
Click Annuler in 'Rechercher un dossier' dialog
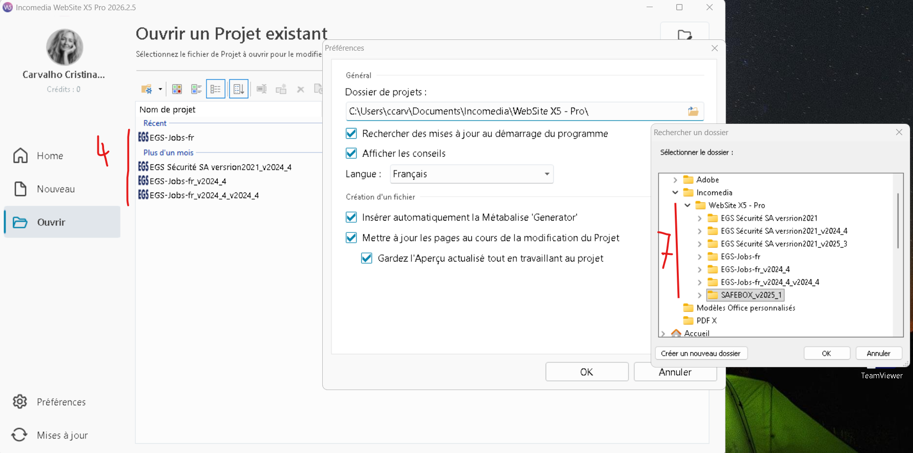point(878,353)
